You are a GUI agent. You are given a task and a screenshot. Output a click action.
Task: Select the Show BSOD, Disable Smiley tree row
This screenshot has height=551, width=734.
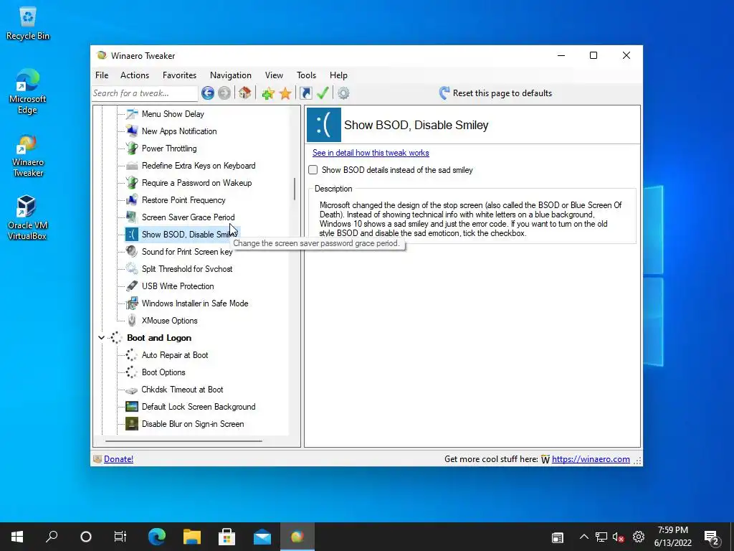(x=183, y=235)
